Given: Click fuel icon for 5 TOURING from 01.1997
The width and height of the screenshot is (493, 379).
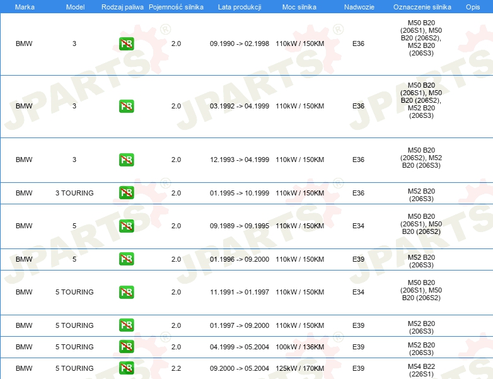Looking at the screenshot, I should pyautogui.click(x=126, y=325).
